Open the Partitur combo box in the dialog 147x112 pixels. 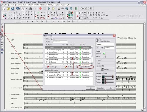pyautogui.click(x=60, y=42)
